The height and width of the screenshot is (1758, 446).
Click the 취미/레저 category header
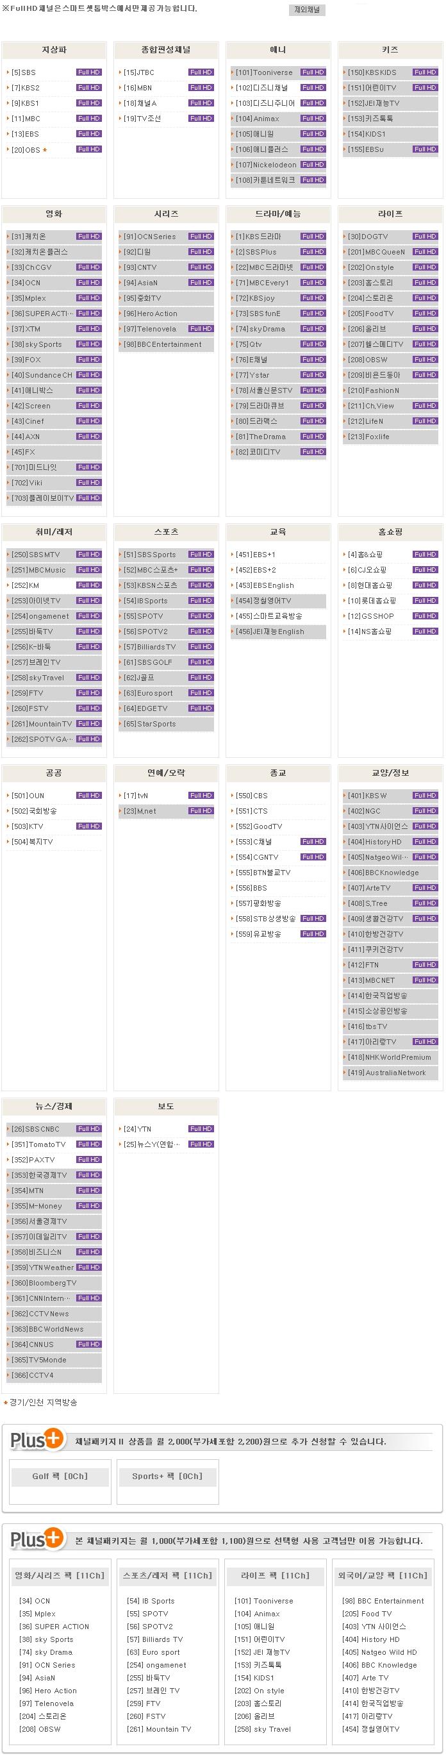54,532
